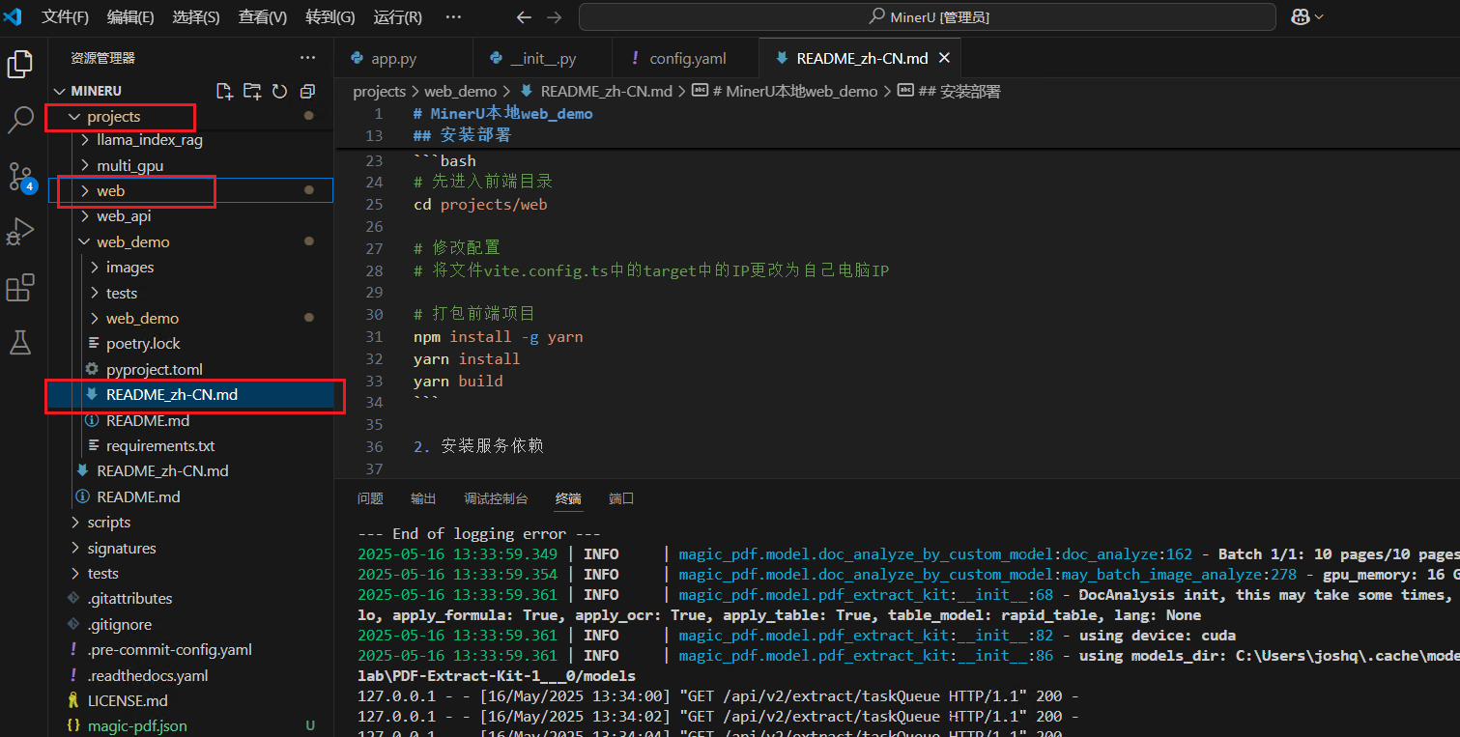The image size is (1460, 737).
Task: Go forward with the navigation arrow
Action: coord(554,17)
